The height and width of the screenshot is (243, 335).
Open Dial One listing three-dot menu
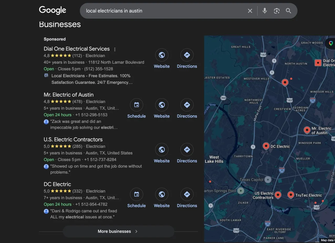click(x=115, y=49)
